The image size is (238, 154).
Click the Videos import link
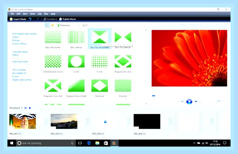(16, 37)
